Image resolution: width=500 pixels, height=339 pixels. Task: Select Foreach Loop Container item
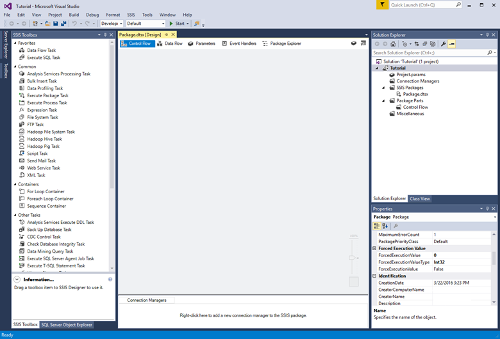[50, 199]
